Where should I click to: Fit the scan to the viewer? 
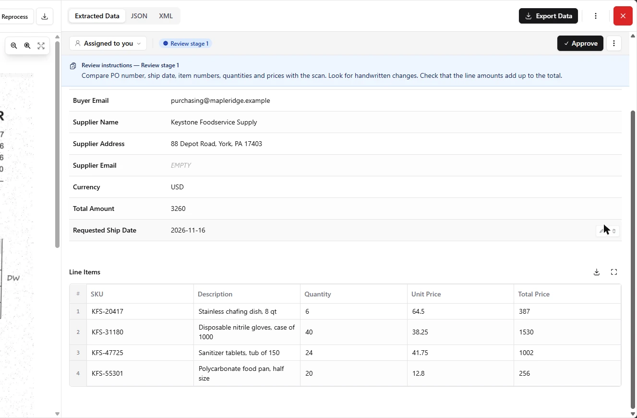click(x=41, y=46)
